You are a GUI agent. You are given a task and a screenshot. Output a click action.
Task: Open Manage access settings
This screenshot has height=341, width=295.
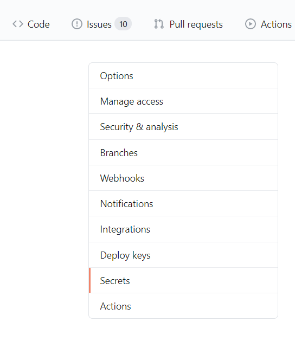183,101
